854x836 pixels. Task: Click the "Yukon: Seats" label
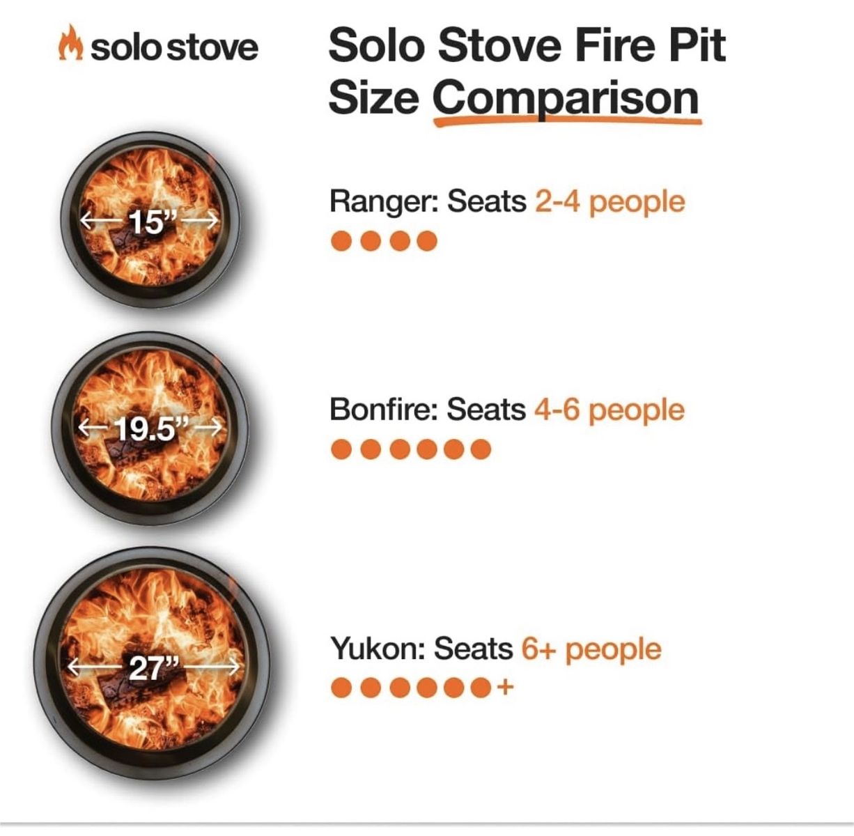click(x=421, y=649)
